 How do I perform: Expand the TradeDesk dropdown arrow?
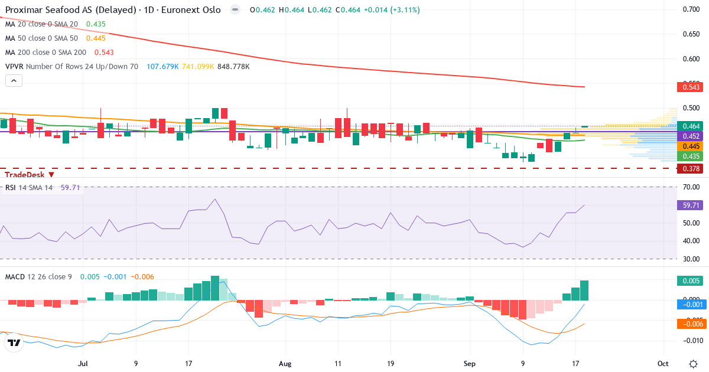[x=51, y=175]
